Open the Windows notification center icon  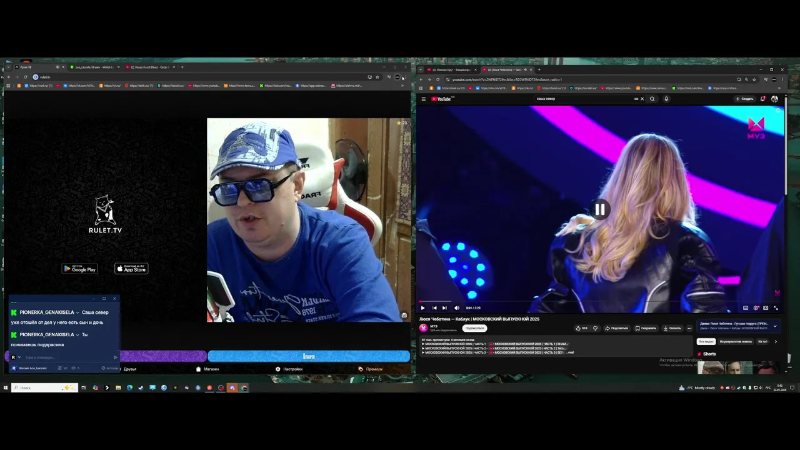pyautogui.click(x=792, y=387)
